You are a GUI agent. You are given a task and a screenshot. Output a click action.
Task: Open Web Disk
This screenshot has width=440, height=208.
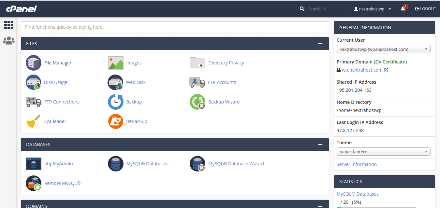(x=136, y=82)
